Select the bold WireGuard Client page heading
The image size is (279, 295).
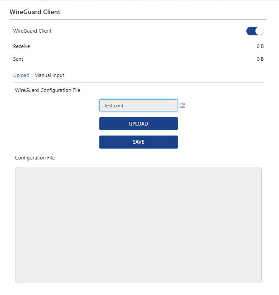point(35,12)
